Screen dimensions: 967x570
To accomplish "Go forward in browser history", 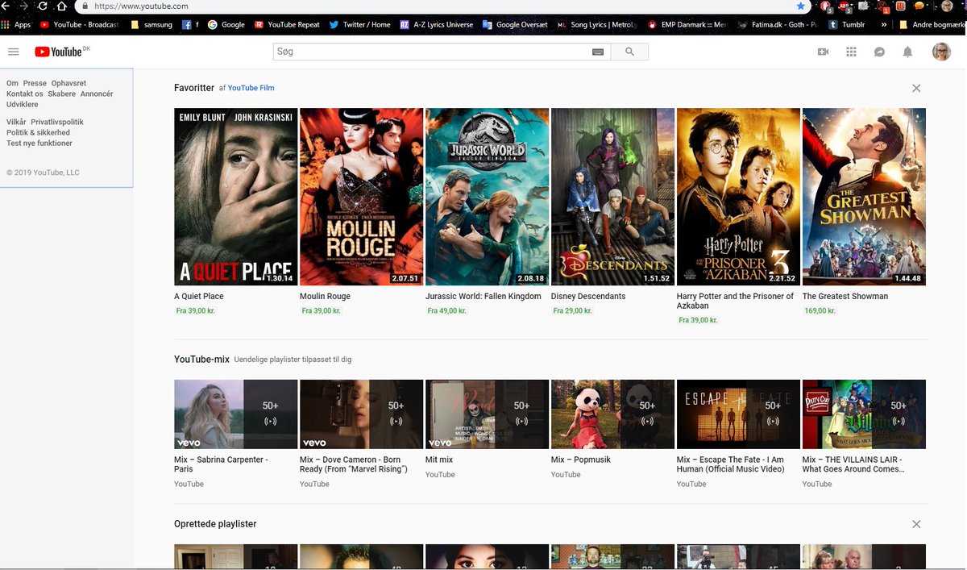I will [23, 6].
